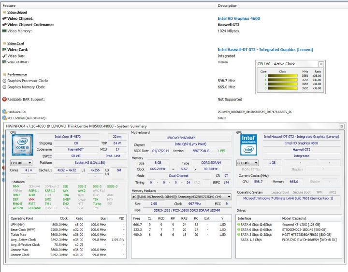Click the Graphics Processor Clock icon
The width and height of the screenshot is (348, 272).
4,81
